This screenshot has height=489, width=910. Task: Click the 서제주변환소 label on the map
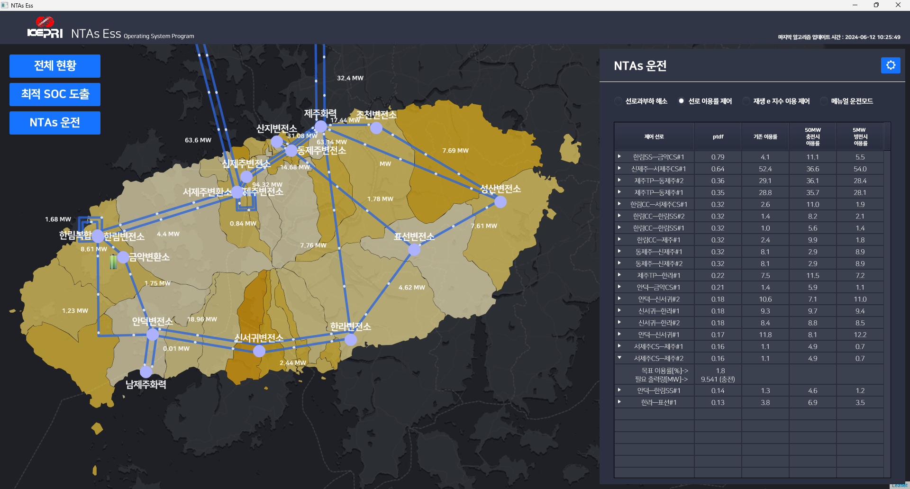click(x=208, y=192)
